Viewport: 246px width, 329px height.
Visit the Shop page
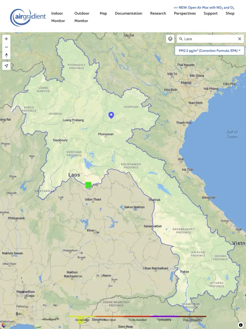click(230, 14)
